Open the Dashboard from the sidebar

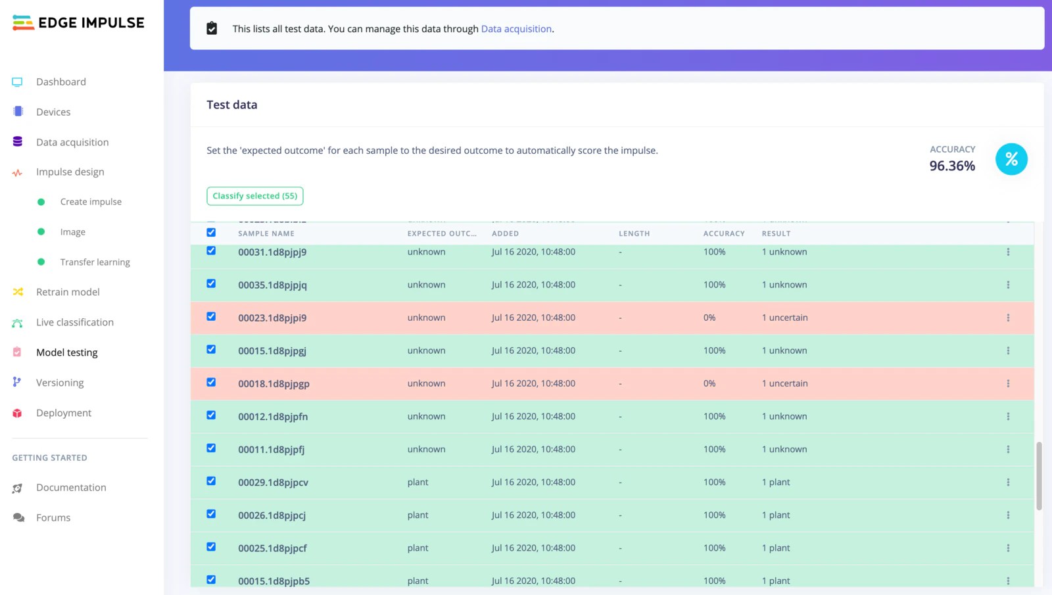61,82
